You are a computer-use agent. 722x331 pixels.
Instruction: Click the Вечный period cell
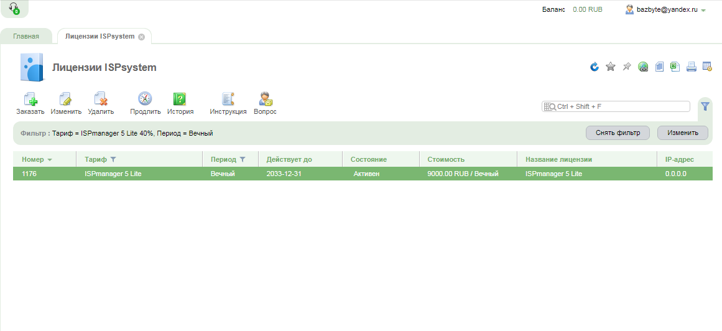coord(223,174)
